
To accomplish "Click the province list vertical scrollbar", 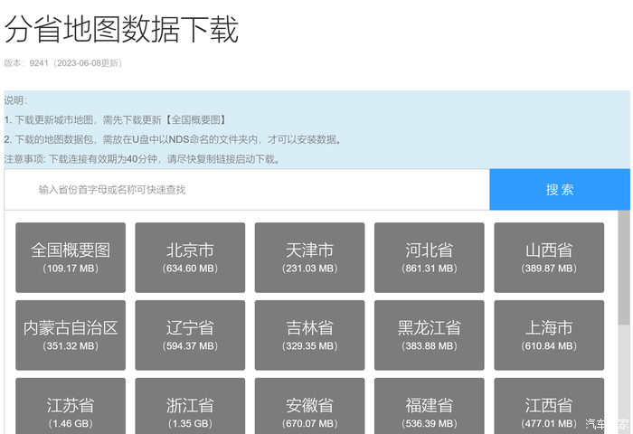I will coord(623,271).
